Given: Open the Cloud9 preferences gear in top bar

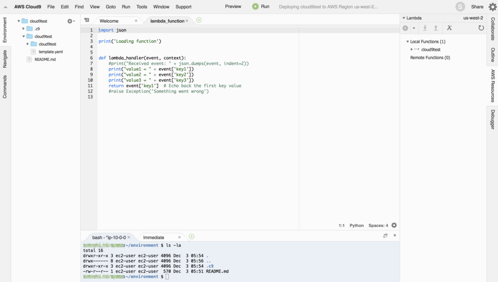Looking at the screenshot, I should pos(492,7).
